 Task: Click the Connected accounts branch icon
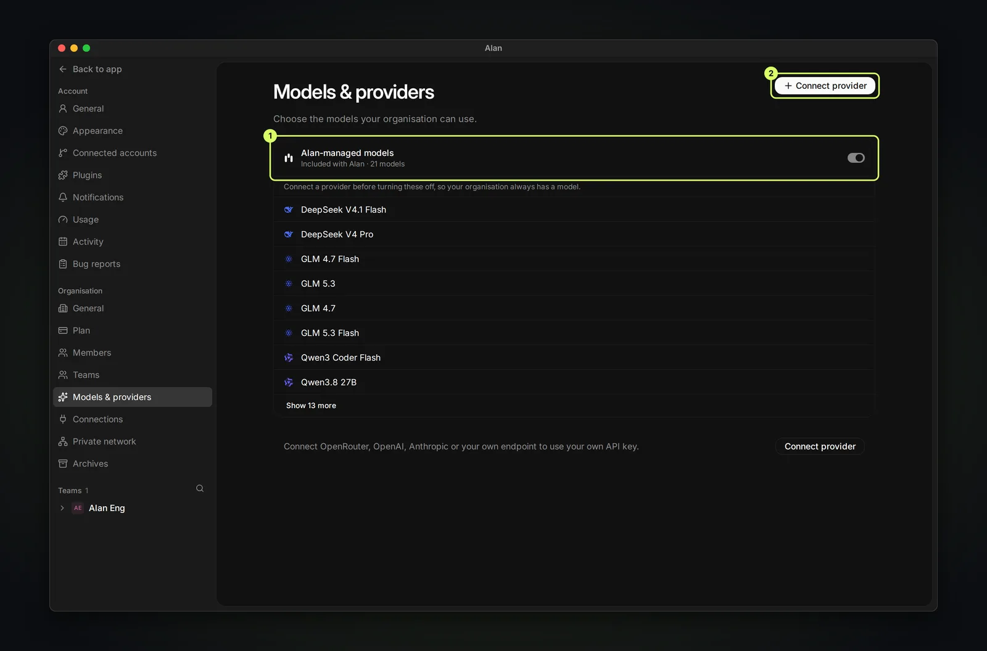coord(63,153)
